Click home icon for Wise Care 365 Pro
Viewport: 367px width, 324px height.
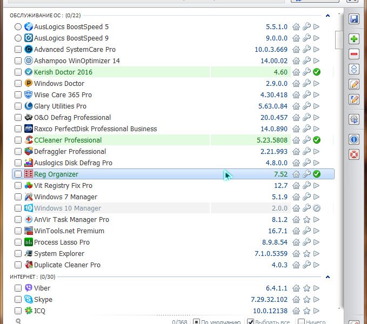pyautogui.click(x=296, y=94)
